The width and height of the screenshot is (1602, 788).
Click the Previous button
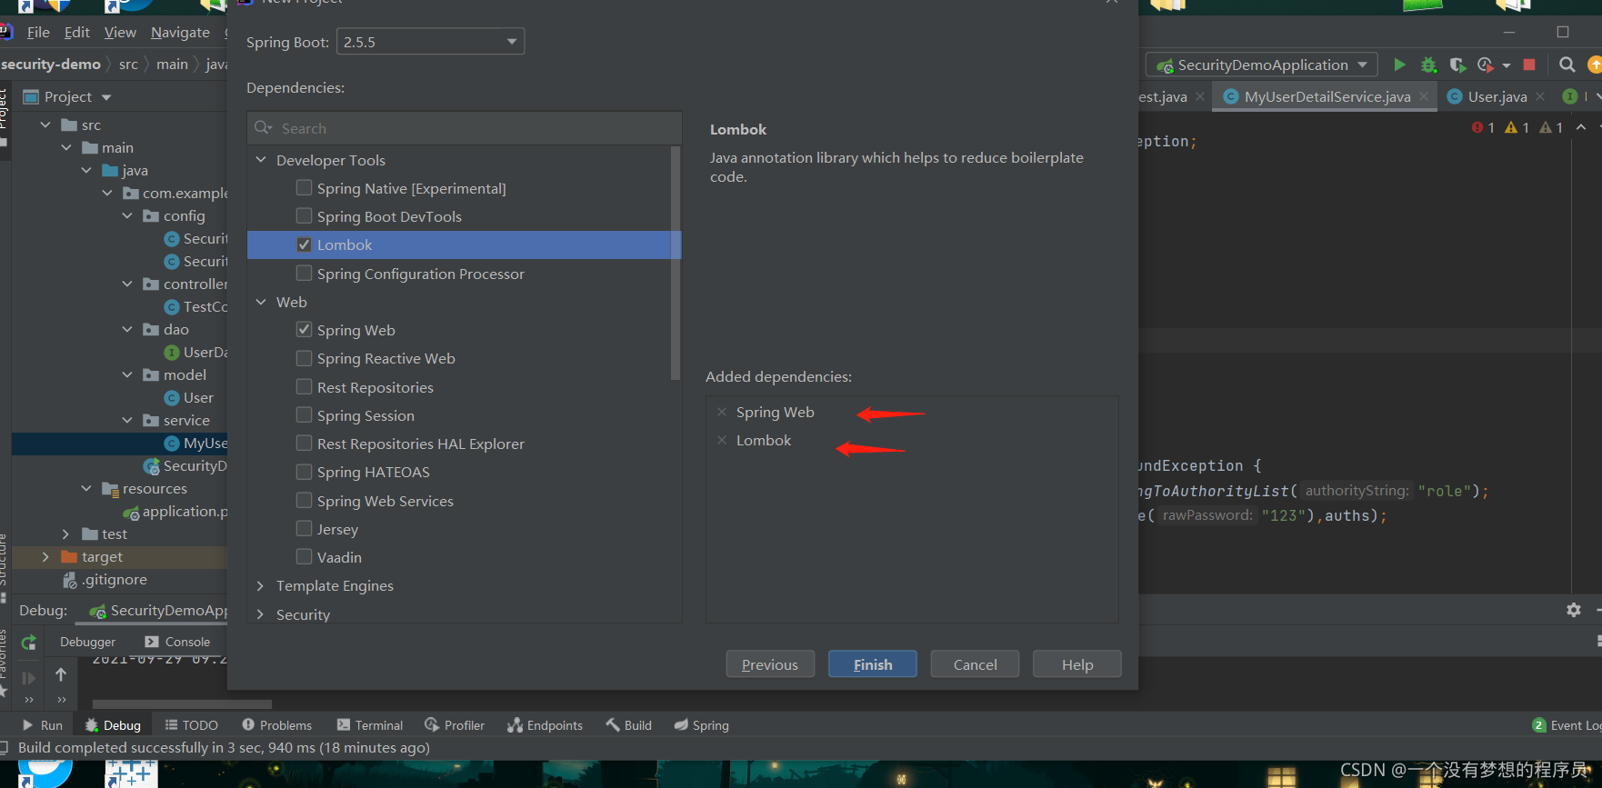point(770,664)
